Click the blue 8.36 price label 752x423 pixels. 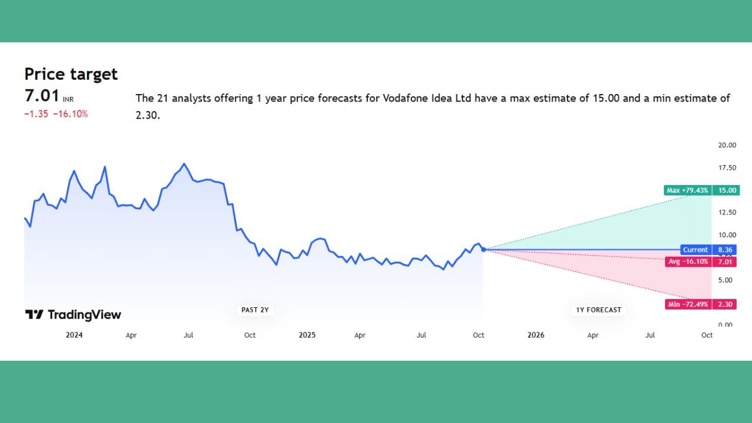point(726,250)
